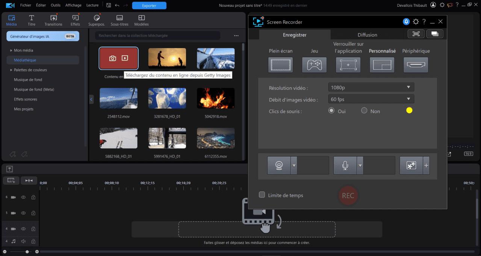This screenshot has height=256, width=481.
Task: Hide video track 6 with the eye toggle
Action: tap(23, 197)
